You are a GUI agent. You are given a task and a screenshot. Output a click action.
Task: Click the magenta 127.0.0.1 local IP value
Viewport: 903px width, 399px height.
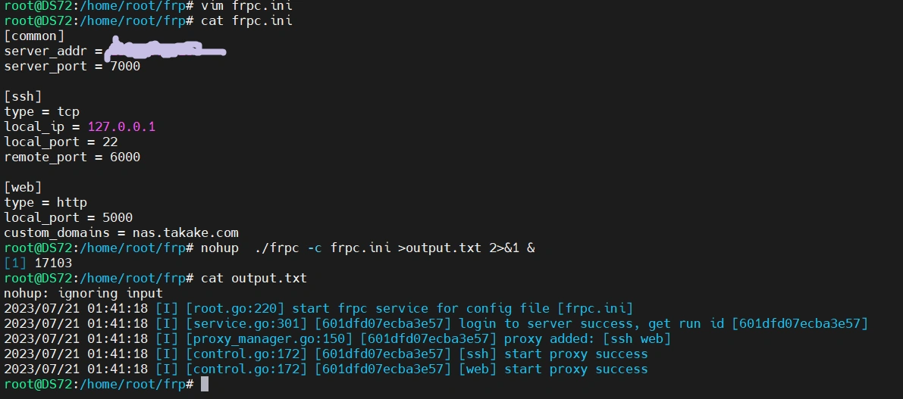(121, 126)
